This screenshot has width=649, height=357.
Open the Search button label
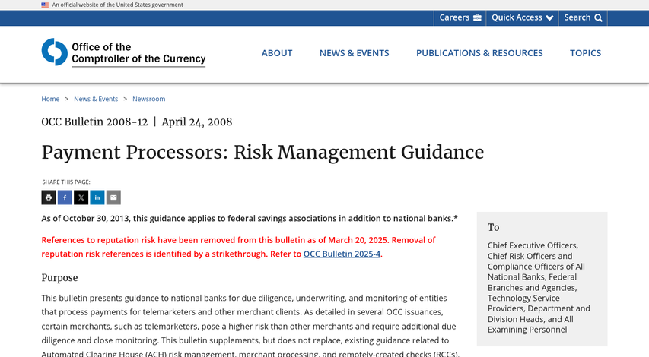coord(577,17)
